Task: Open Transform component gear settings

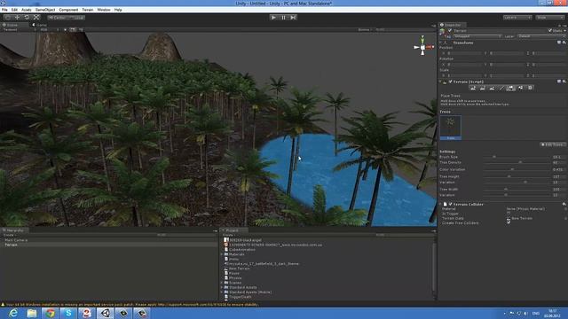Action: click(x=564, y=43)
